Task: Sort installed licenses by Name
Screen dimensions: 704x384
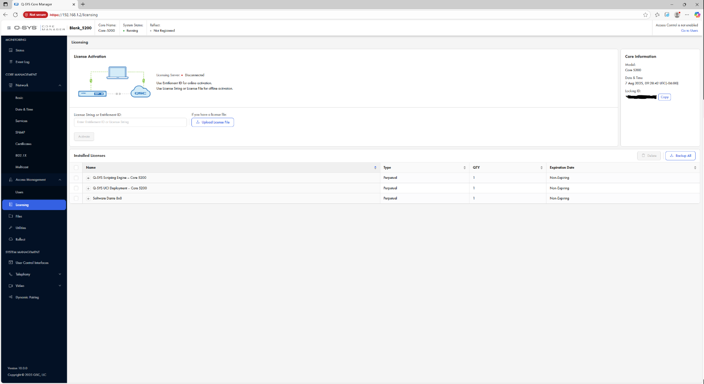Action: click(375, 167)
